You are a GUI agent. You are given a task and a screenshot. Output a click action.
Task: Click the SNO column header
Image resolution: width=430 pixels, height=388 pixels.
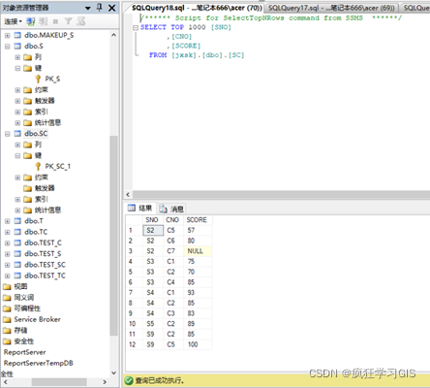[x=153, y=220]
